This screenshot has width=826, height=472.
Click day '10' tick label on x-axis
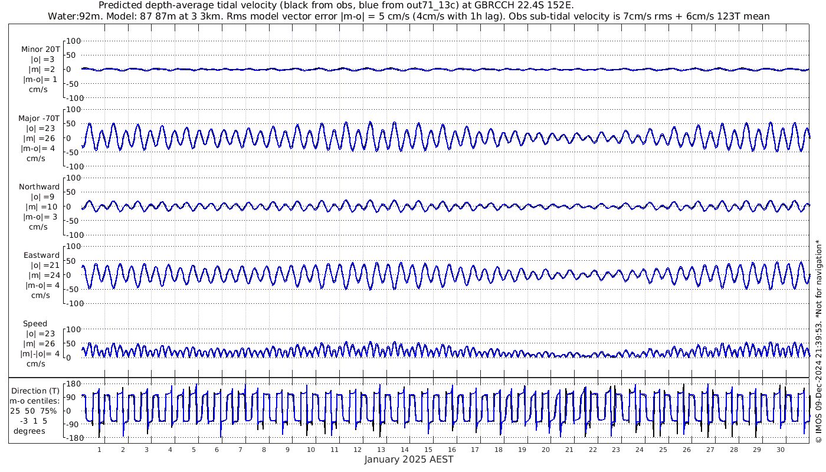point(311,450)
